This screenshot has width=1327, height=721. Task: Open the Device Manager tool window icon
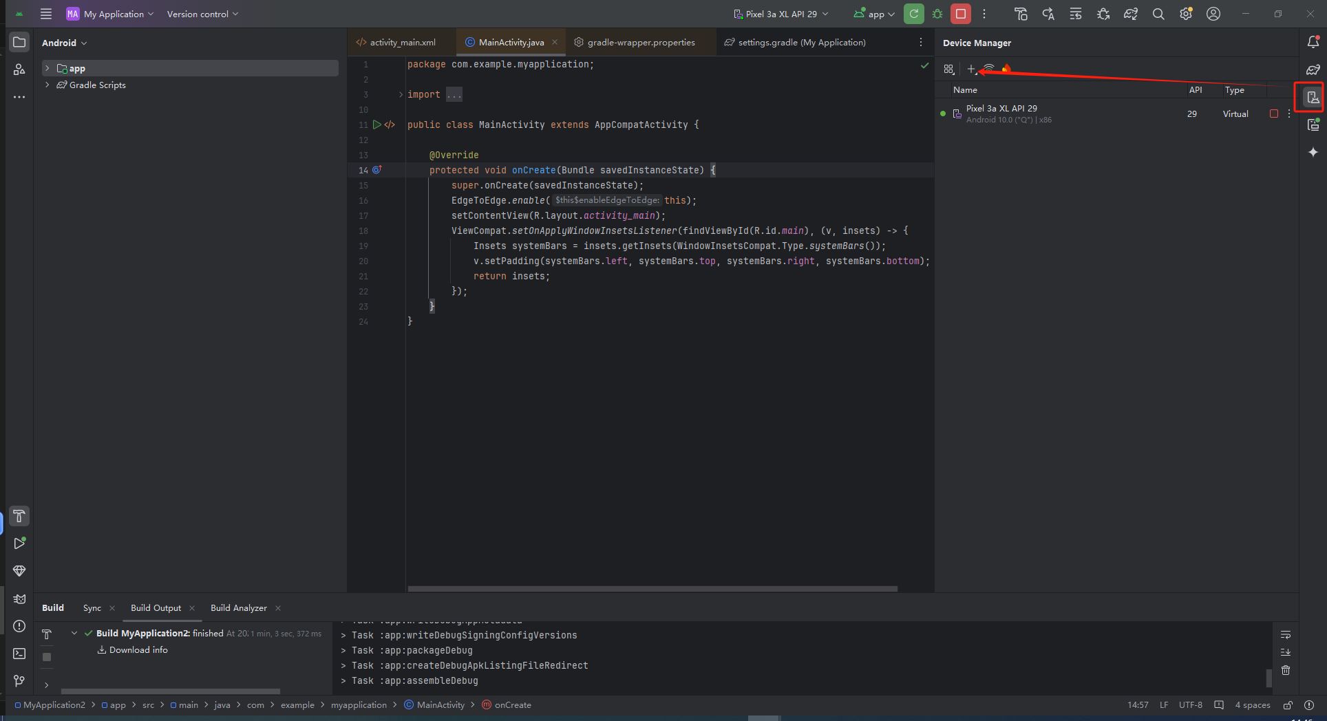(x=1313, y=98)
